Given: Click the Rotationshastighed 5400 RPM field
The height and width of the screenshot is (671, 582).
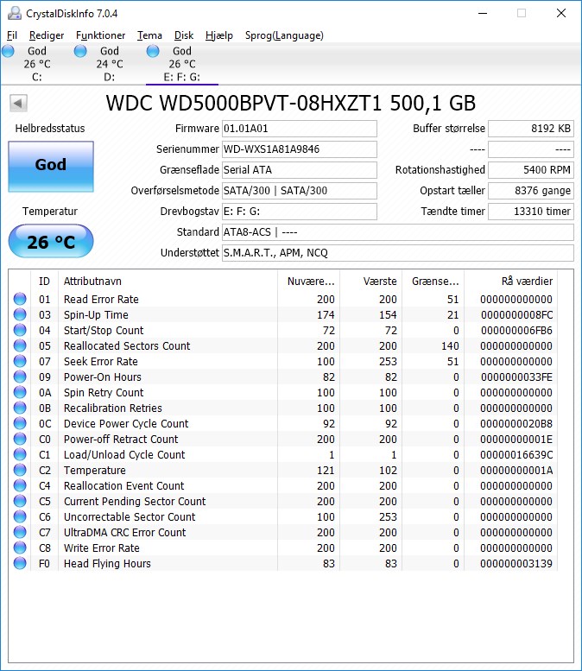Looking at the screenshot, I should 531,170.
